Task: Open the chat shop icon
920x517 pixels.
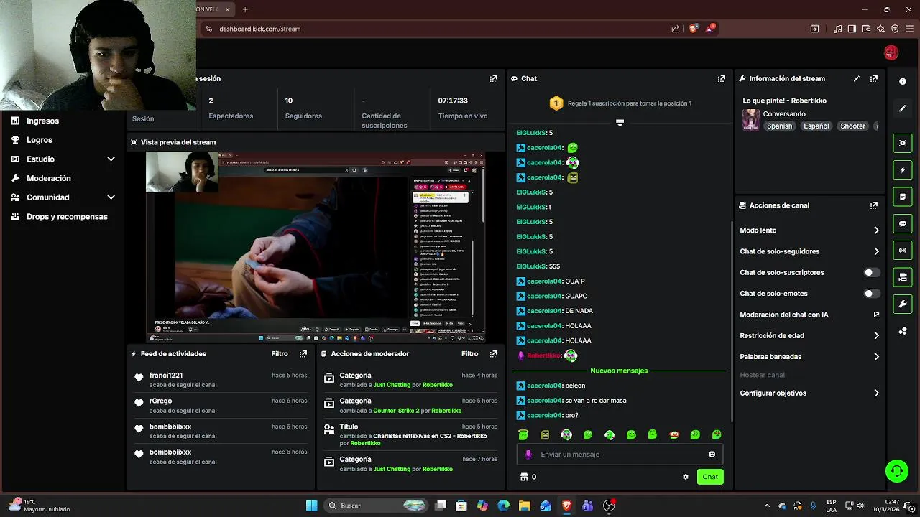Action: click(x=524, y=477)
